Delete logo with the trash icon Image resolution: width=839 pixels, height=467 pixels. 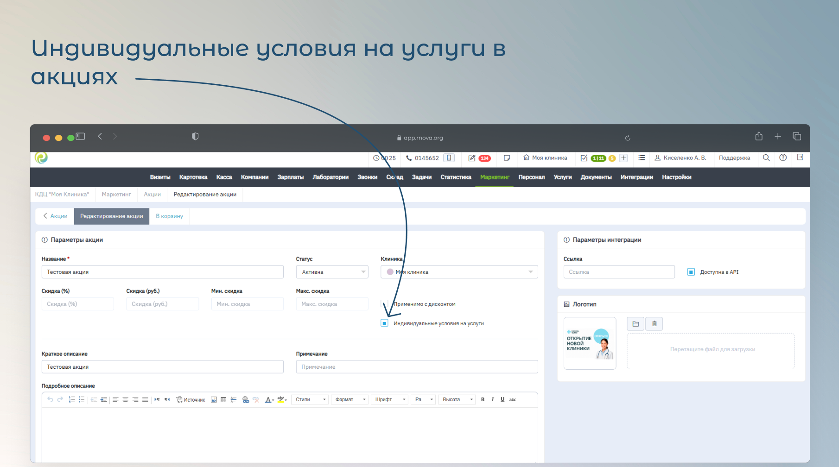coord(655,324)
